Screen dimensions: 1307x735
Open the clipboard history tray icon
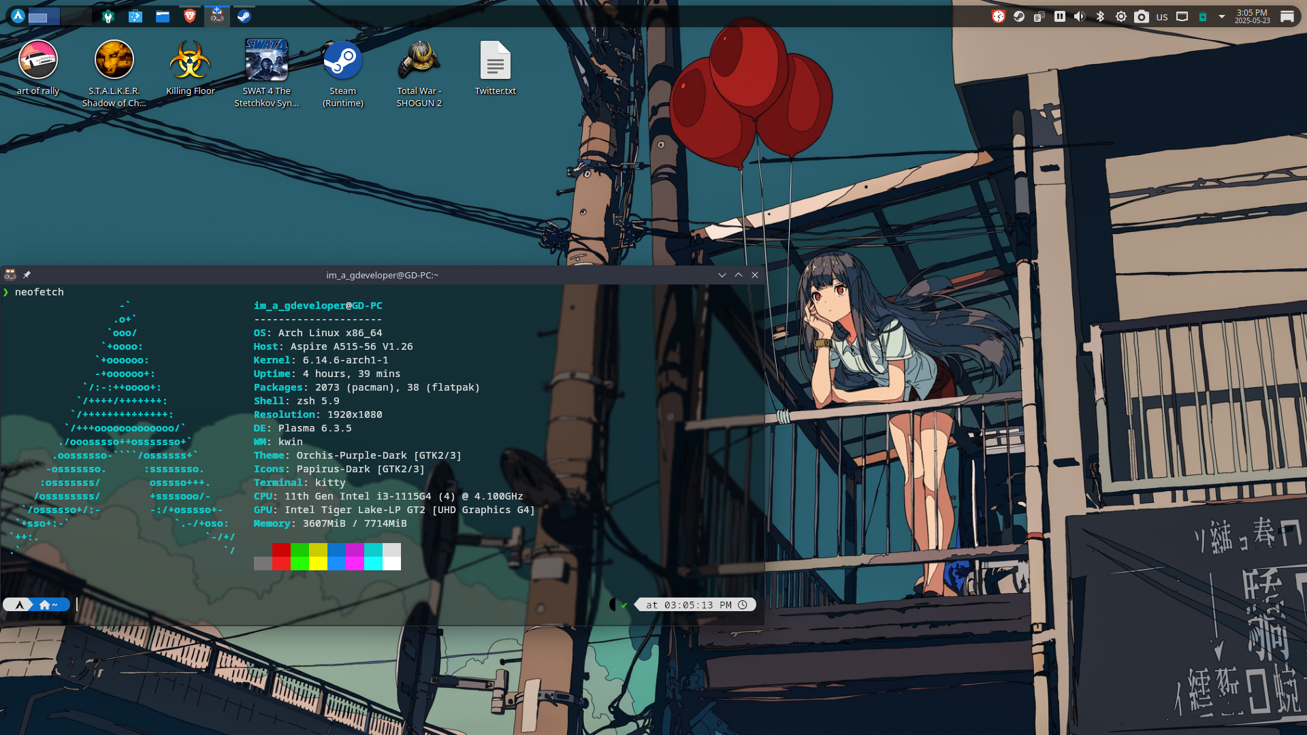(1039, 16)
